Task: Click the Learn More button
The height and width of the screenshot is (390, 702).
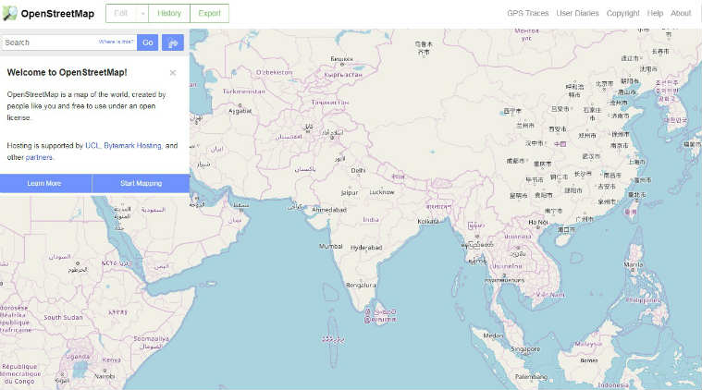Action: click(43, 183)
